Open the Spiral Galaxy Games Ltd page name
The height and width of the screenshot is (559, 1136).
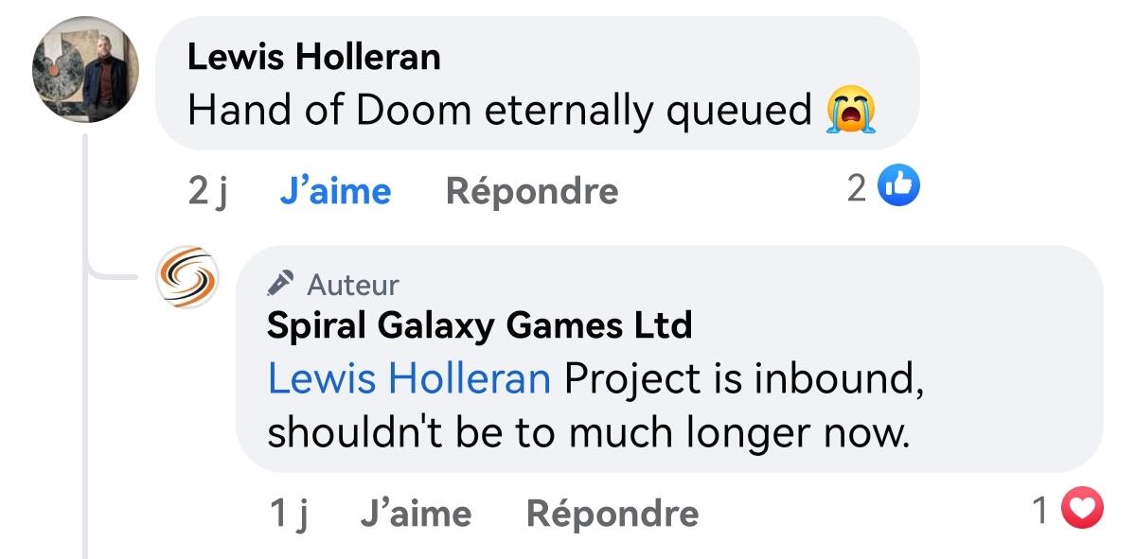point(479,326)
